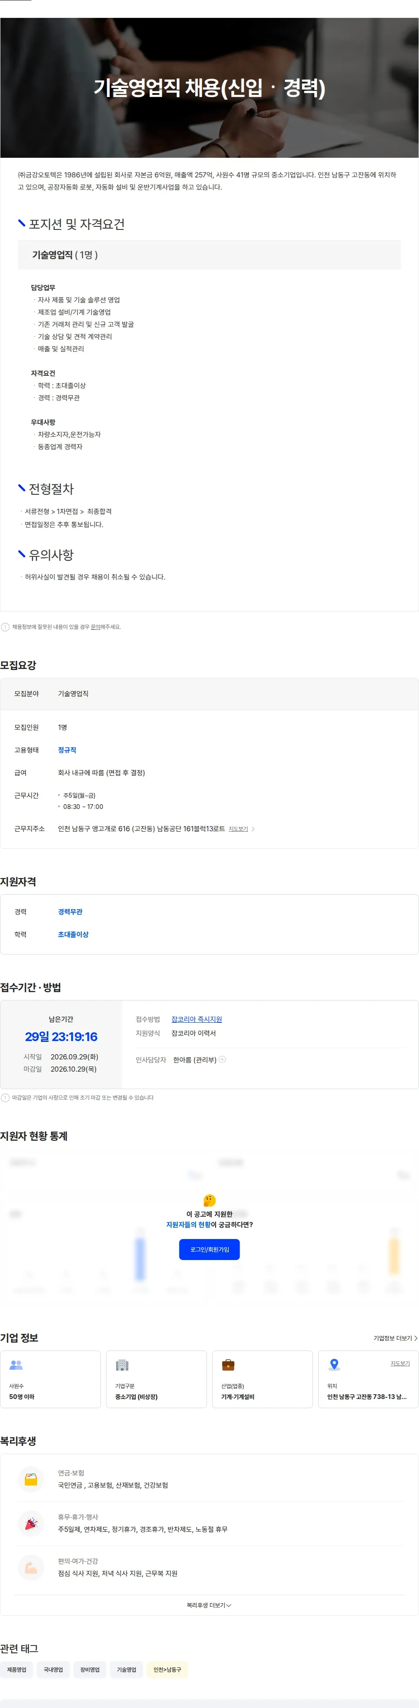
Task: Click the 문의 link about wrong info
Action: pyautogui.click(x=95, y=627)
